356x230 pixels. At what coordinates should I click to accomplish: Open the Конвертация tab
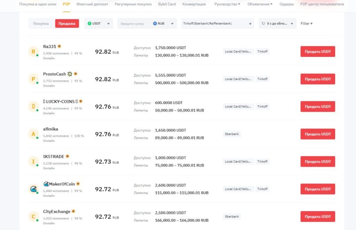tap(194, 4)
